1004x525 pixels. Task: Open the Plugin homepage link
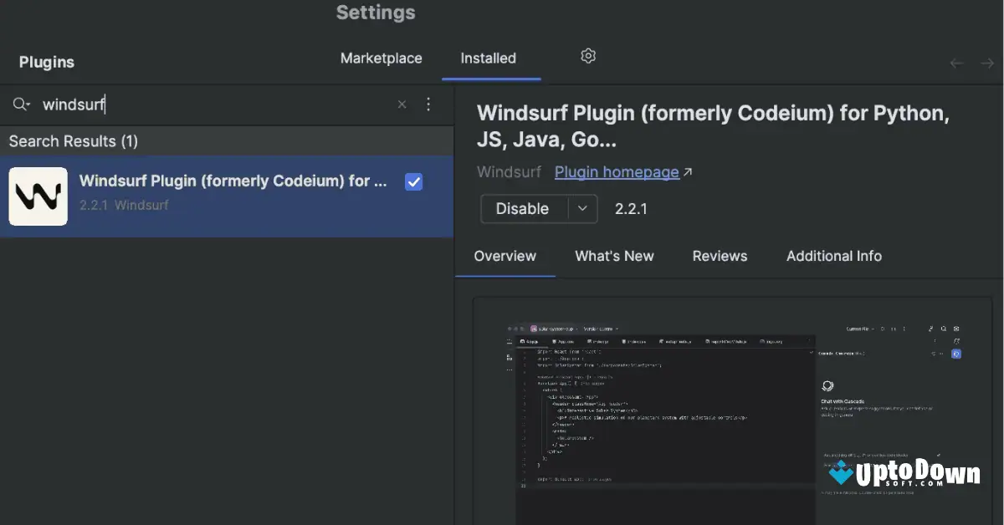point(617,172)
